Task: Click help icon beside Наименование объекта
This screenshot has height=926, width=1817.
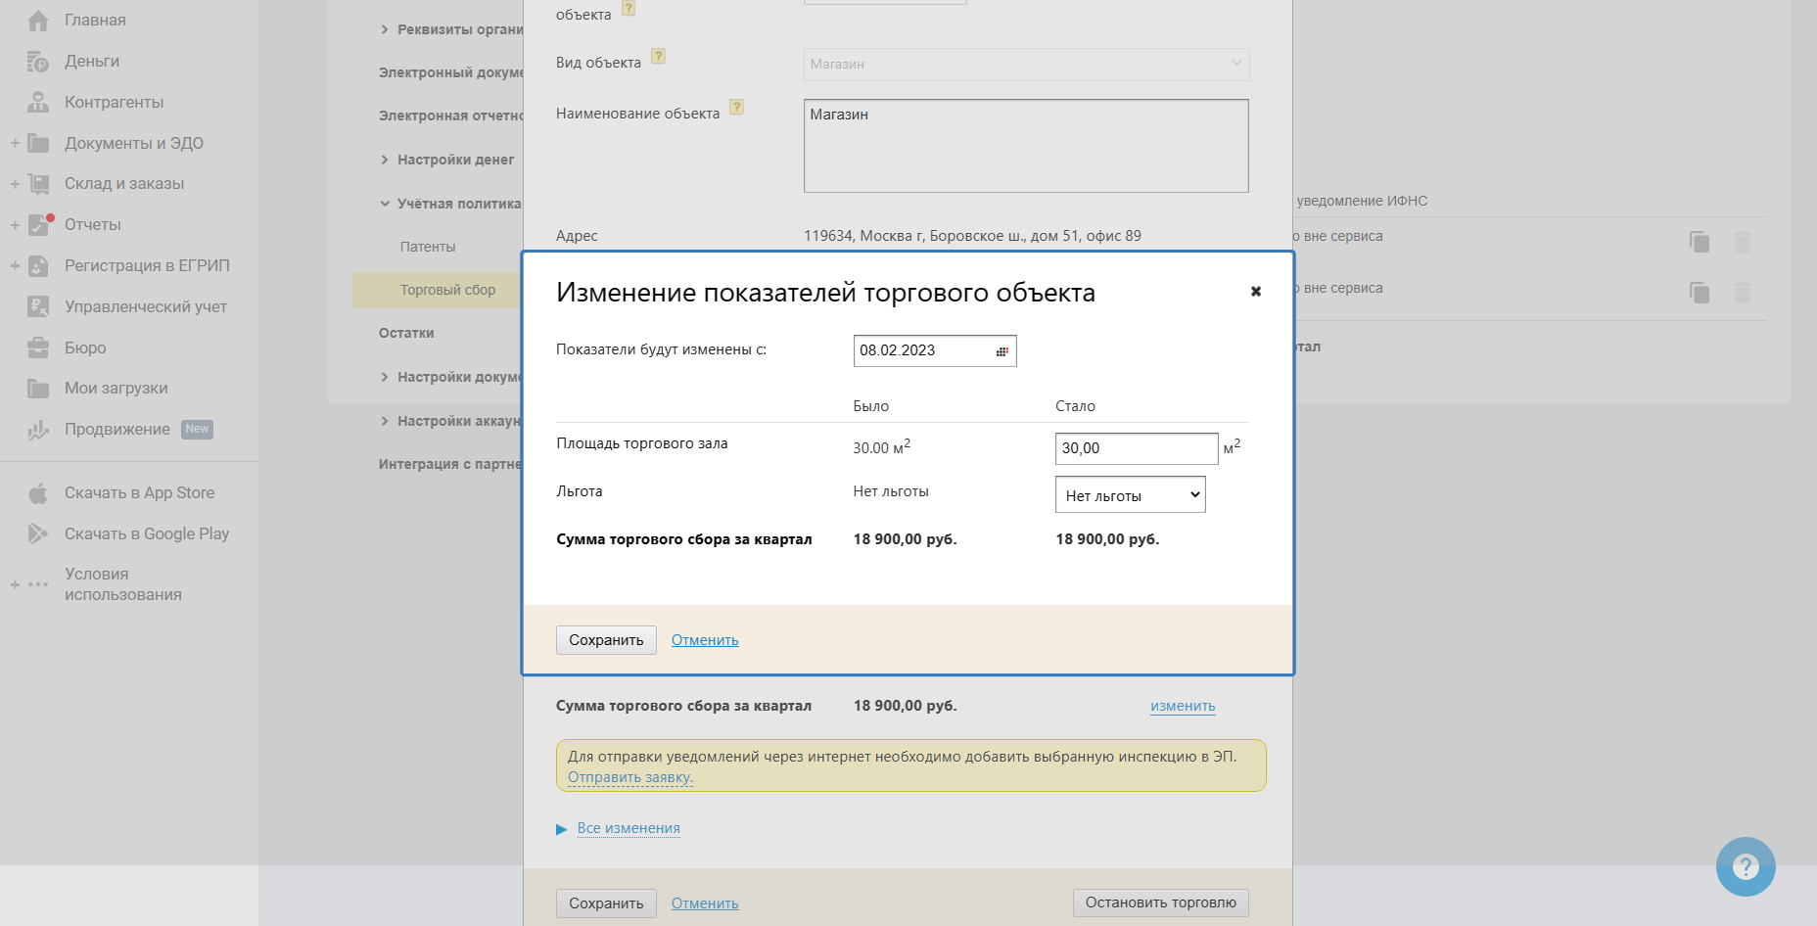Action: tap(736, 108)
